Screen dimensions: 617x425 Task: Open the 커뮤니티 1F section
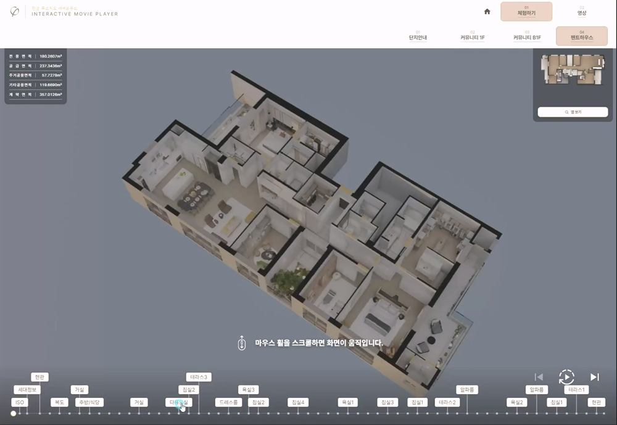473,36
